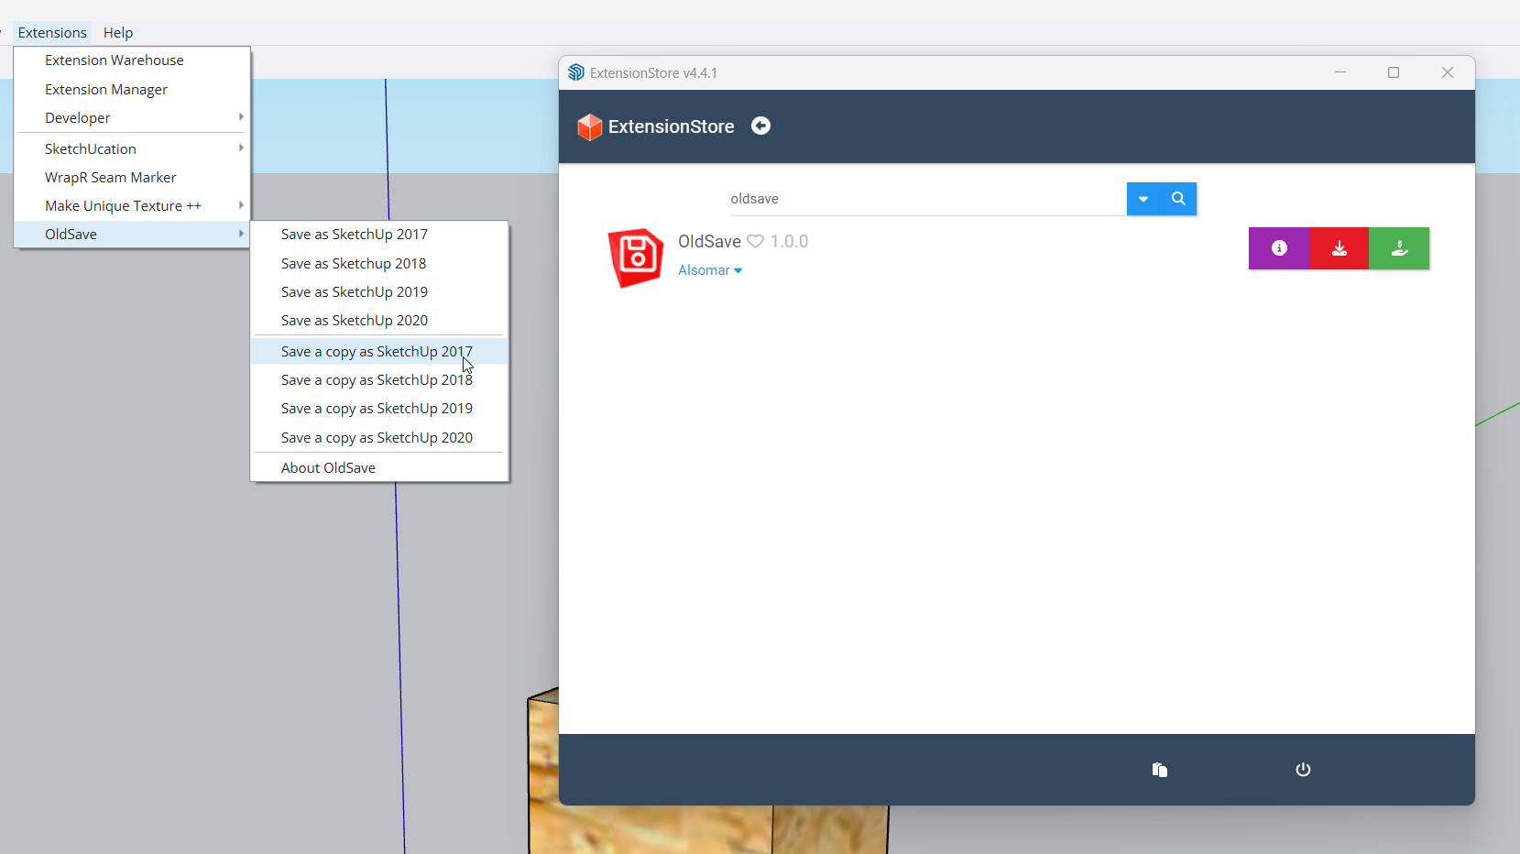Choose Save a copy as SketchUp 2020

click(x=379, y=438)
